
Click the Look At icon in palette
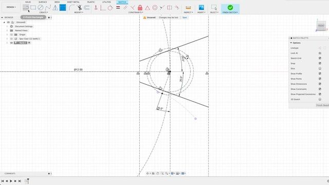(320, 53)
